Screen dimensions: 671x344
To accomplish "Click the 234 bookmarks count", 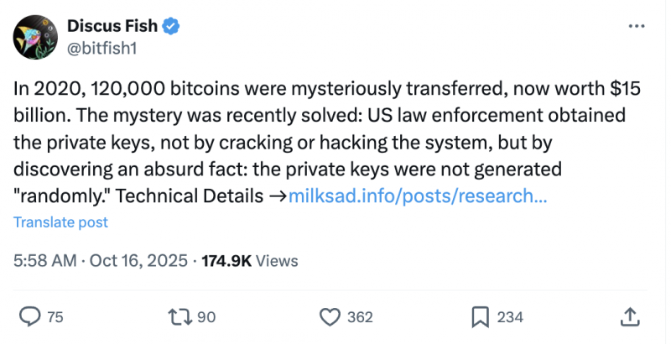I will coord(510,317).
